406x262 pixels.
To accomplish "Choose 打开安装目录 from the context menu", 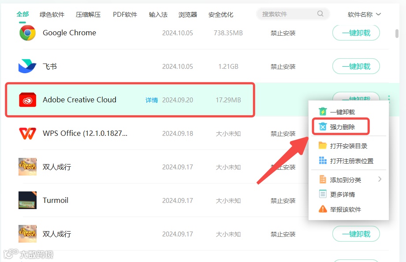I will click(349, 146).
